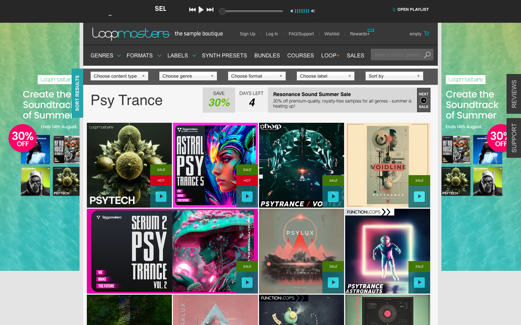Viewport: 521px width, 325px height.
Task: Click the previous track button in player
Action: click(192, 10)
